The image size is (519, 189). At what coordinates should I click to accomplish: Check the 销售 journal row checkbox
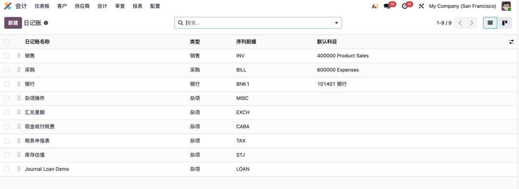[x=7, y=56]
